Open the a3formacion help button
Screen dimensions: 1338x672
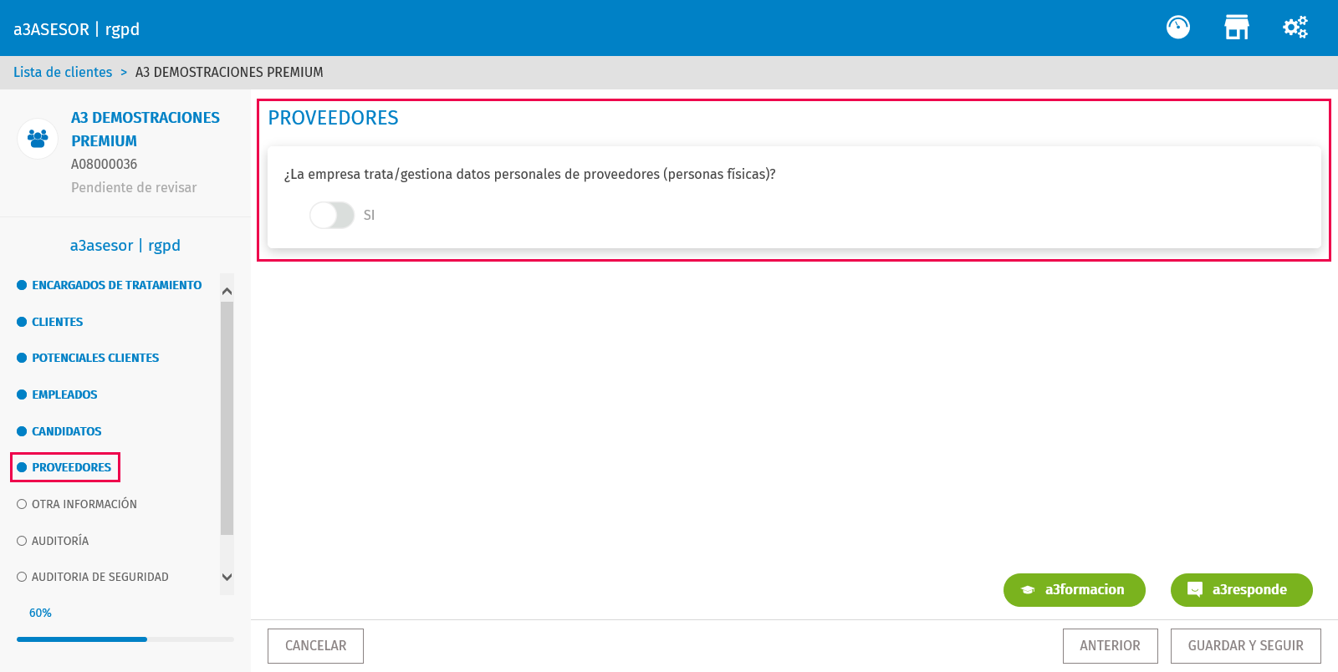(1075, 590)
